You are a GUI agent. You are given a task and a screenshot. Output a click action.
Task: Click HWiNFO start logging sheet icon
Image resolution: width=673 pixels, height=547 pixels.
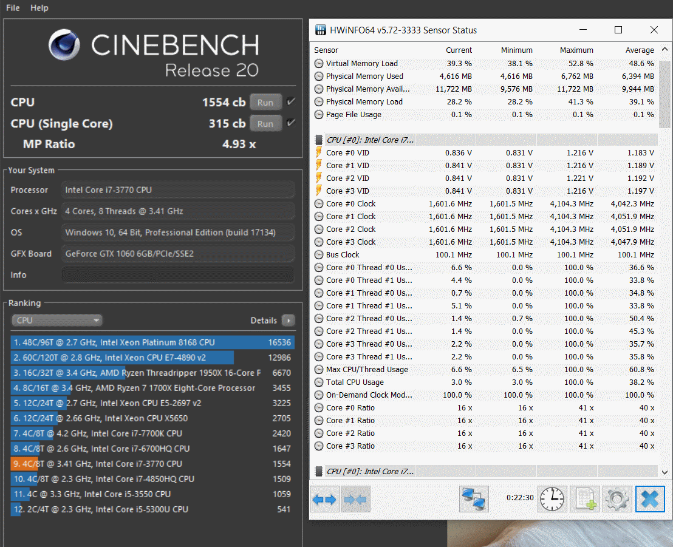[x=584, y=499]
